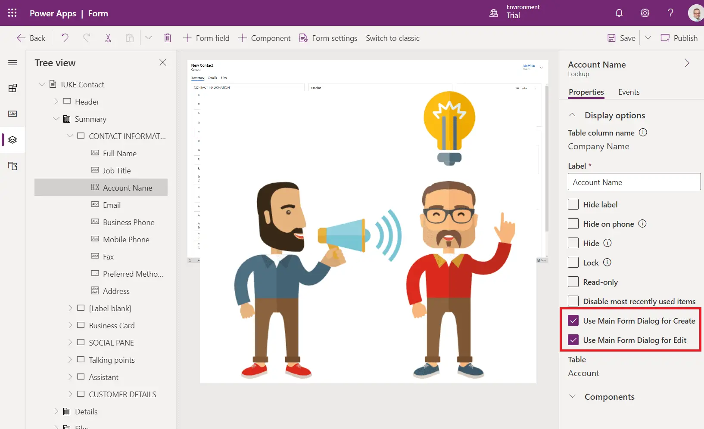Click the Paste icon in toolbar
The width and height of the screenshot is (704, 429).
point(130,38)
